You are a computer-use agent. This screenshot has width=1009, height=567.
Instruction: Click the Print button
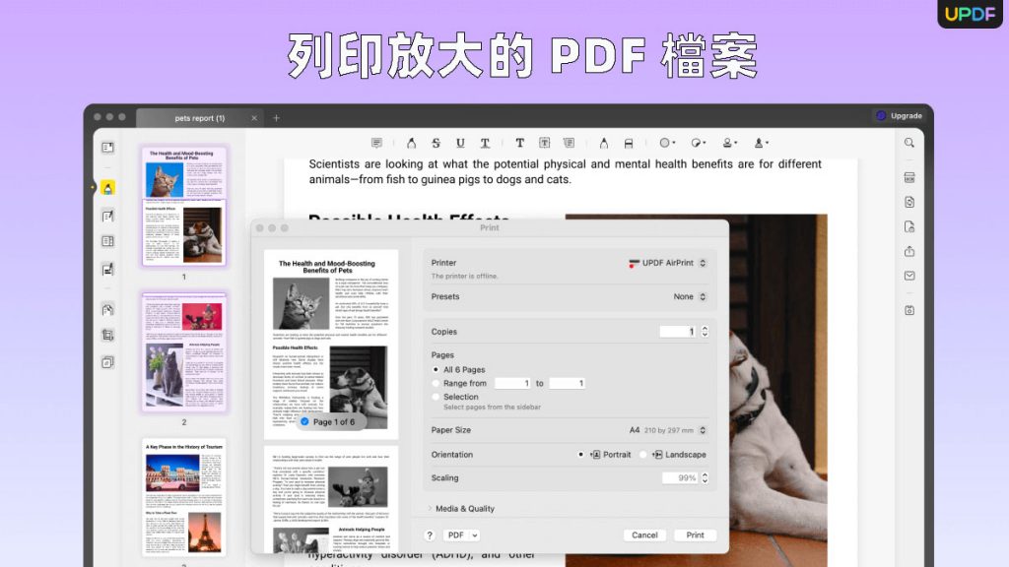pyautogui.click(x=695, y=535)
